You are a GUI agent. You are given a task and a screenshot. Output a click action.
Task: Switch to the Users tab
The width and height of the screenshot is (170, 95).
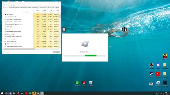(42, 7)
